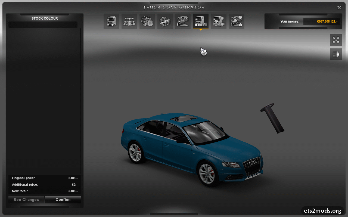Click the Confirm button
This screenshot has height=217, width=348.
click(x=63, y=200)
